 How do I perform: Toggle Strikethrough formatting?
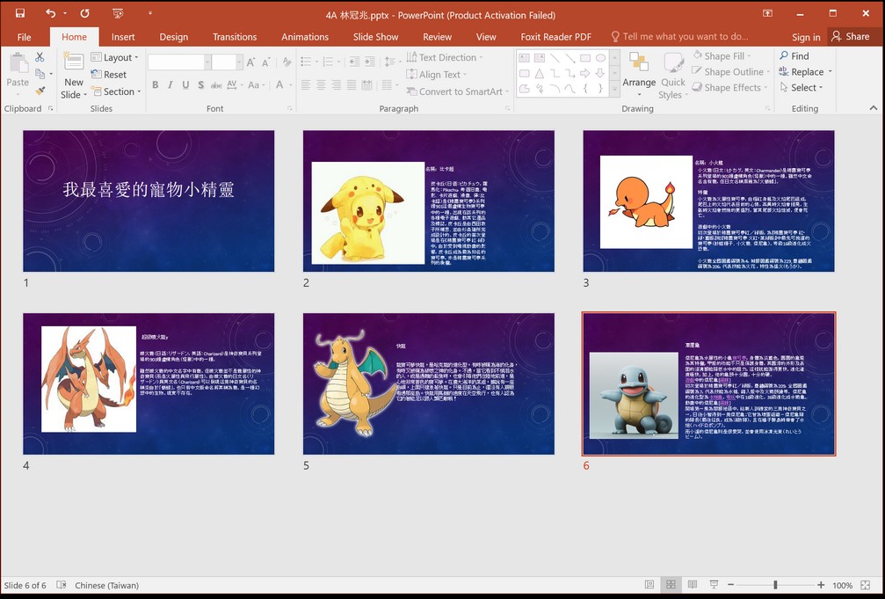(x=216, y=85)
